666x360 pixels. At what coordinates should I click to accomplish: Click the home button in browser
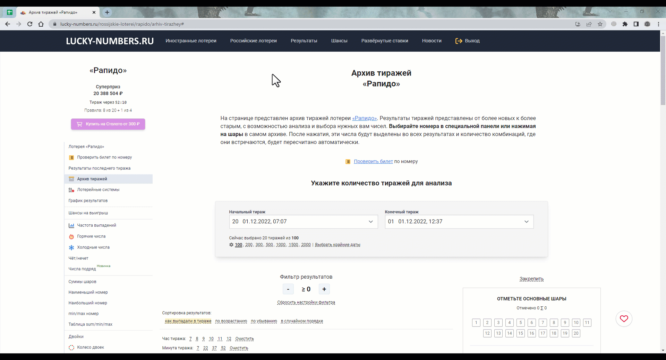pyautogui.click(x=41, y=24)
